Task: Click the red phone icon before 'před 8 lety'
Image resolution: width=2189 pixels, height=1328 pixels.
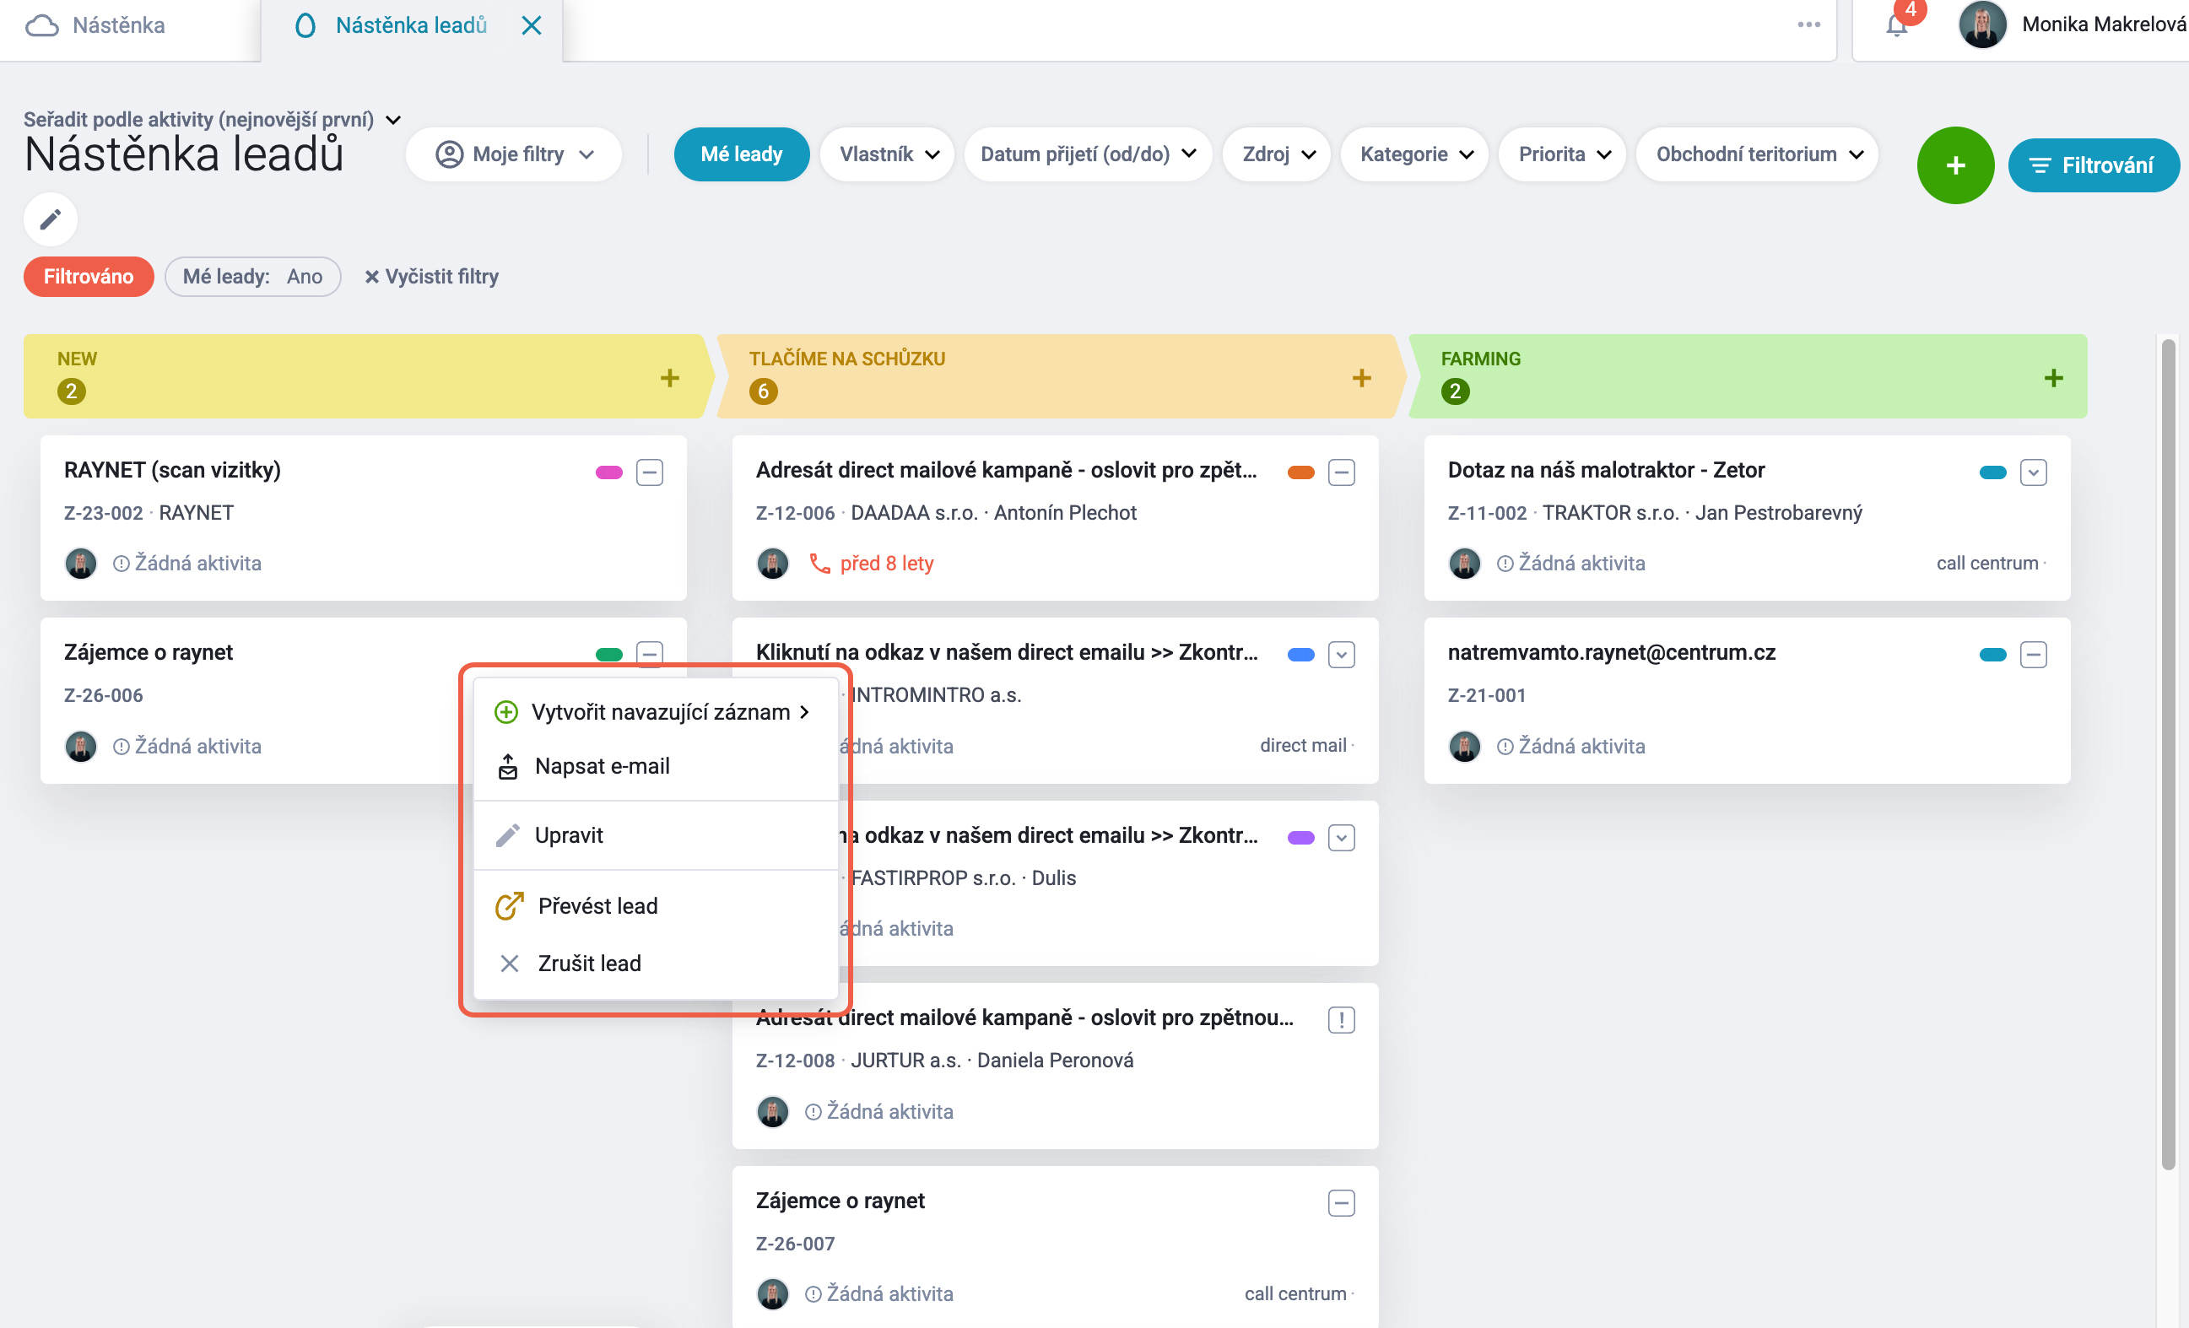Action: click(x=819, y=564)
